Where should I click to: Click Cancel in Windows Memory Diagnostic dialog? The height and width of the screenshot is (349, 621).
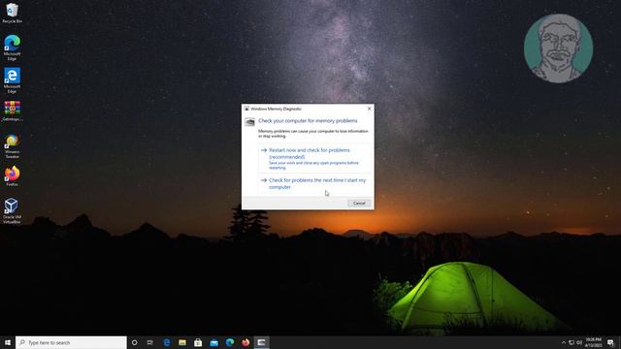[359, 203]
